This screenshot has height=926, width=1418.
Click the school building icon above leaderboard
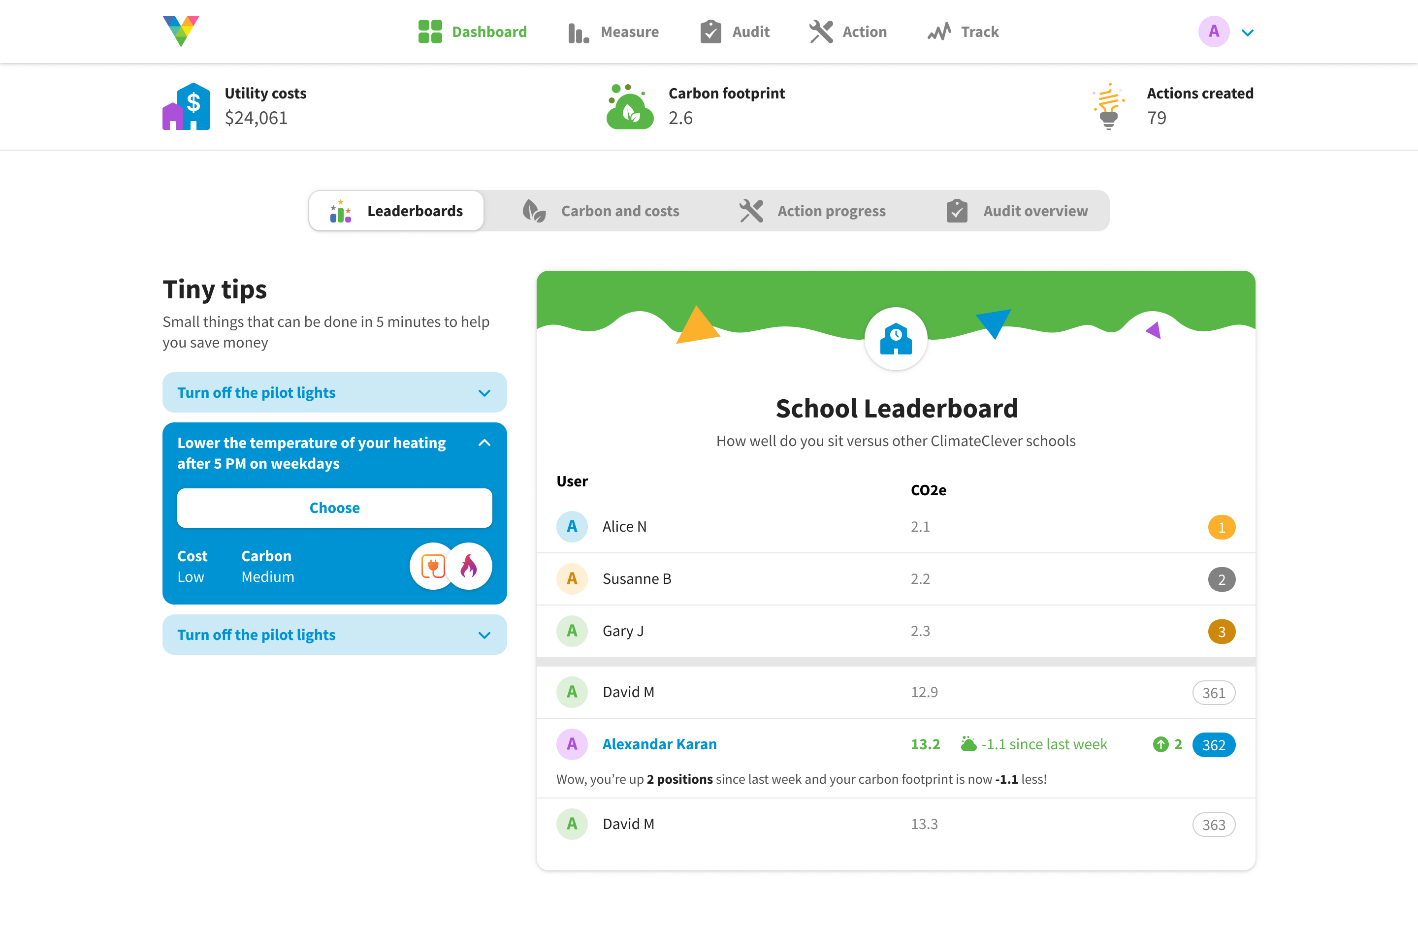pyautogui.click(x=896, y=339)
